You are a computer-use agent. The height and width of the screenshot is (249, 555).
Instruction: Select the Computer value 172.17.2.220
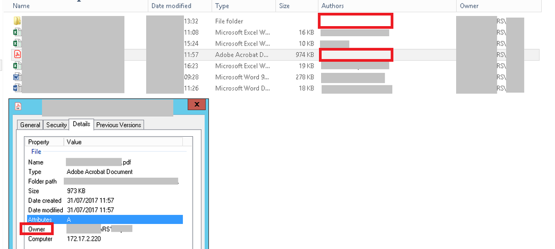pyautogui.click(x=84, y=239)
